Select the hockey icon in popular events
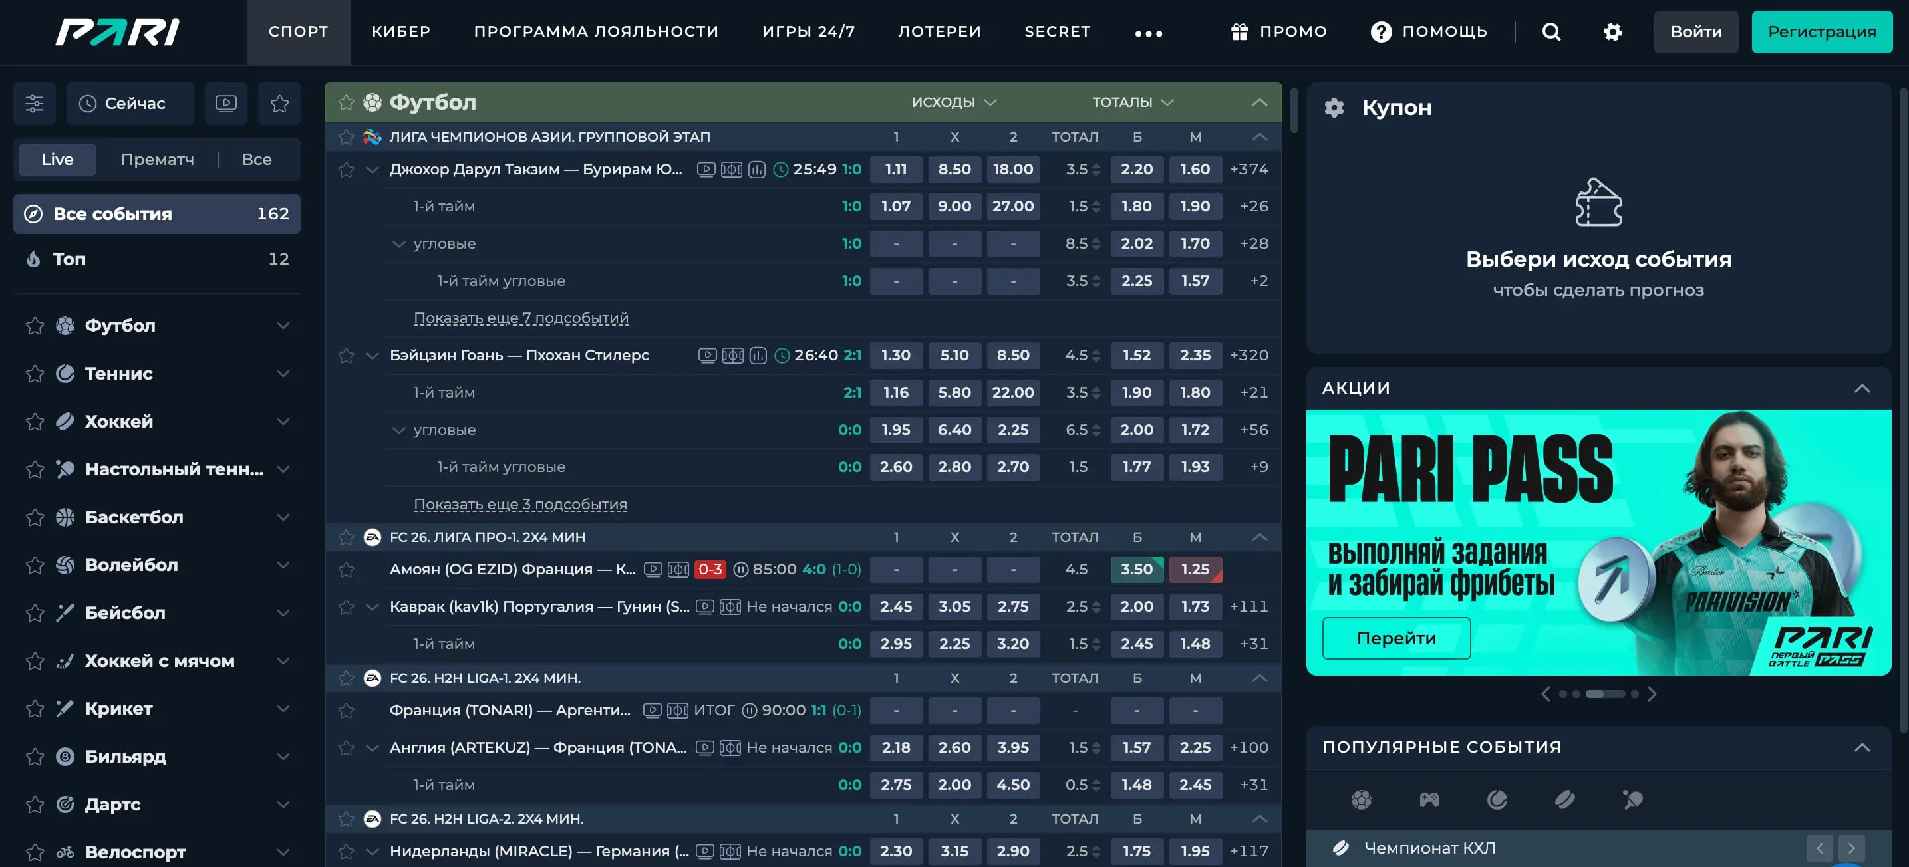Image resolution: width=1909 pixels, height=867 pixels. tap(1565, 800)
